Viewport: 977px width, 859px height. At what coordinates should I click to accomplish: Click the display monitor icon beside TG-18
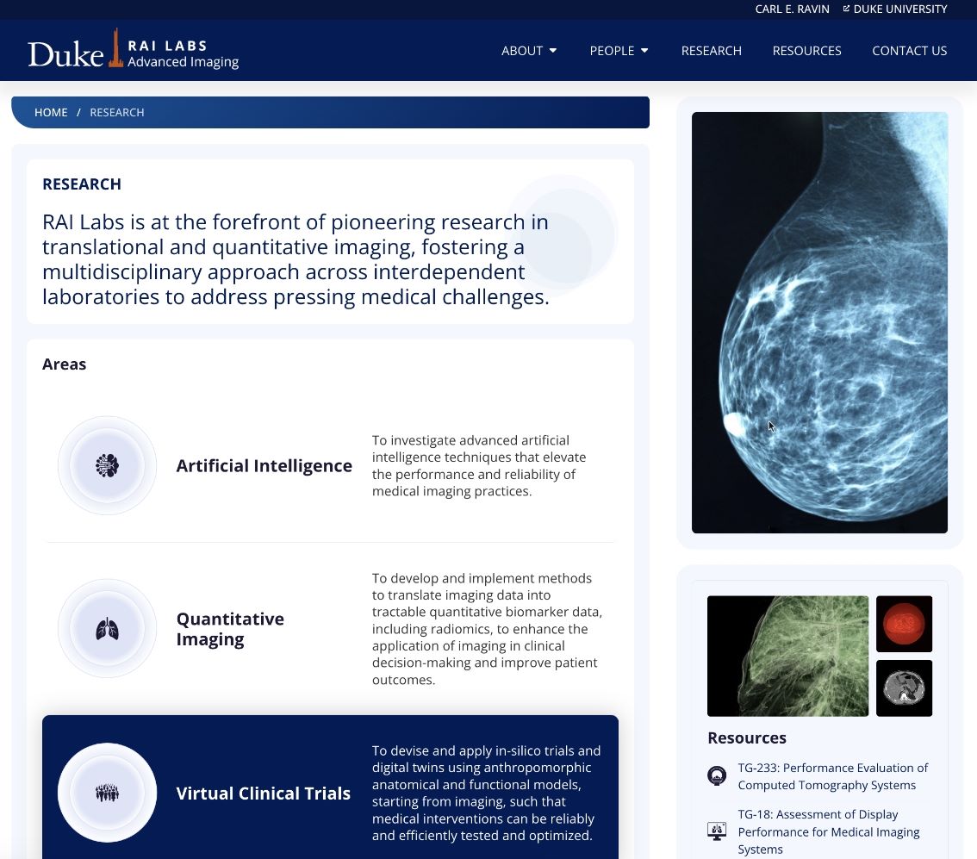pyautogui.click(x=716, y=830)
